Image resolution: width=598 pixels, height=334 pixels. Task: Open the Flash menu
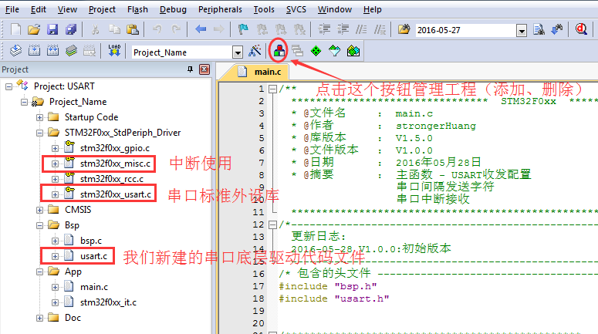point(137,9)
